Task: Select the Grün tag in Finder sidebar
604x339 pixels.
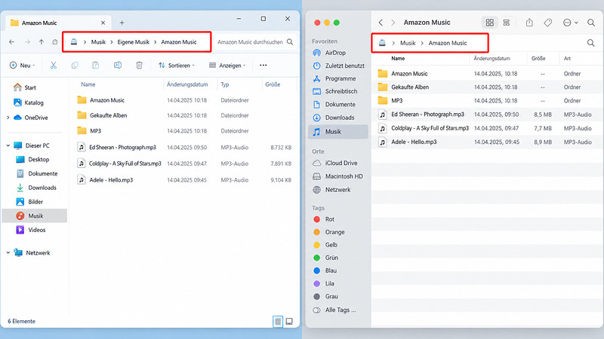Action: [331, 258]
